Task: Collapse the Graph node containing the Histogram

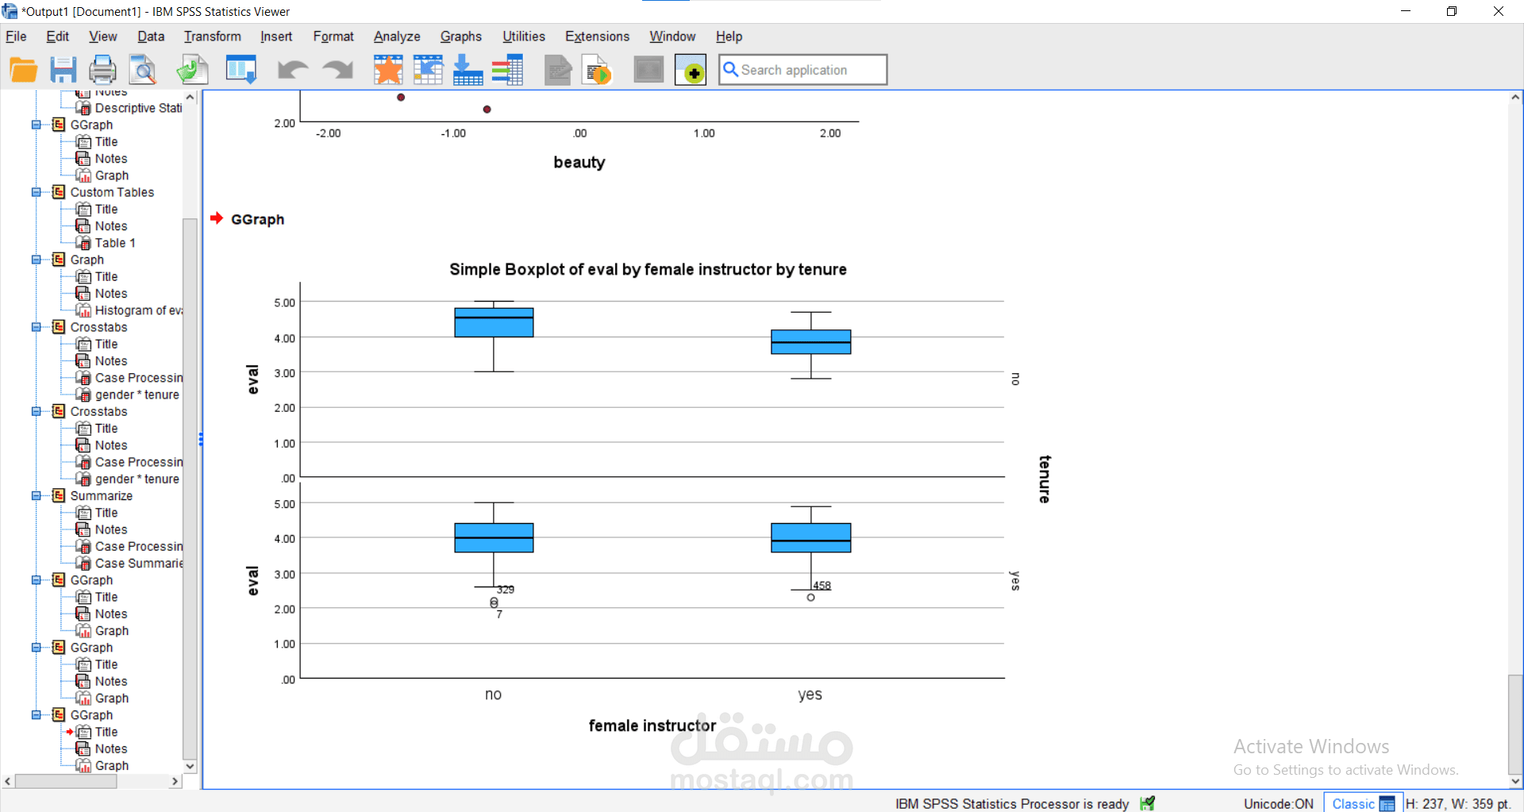Action: pos(36,260)
